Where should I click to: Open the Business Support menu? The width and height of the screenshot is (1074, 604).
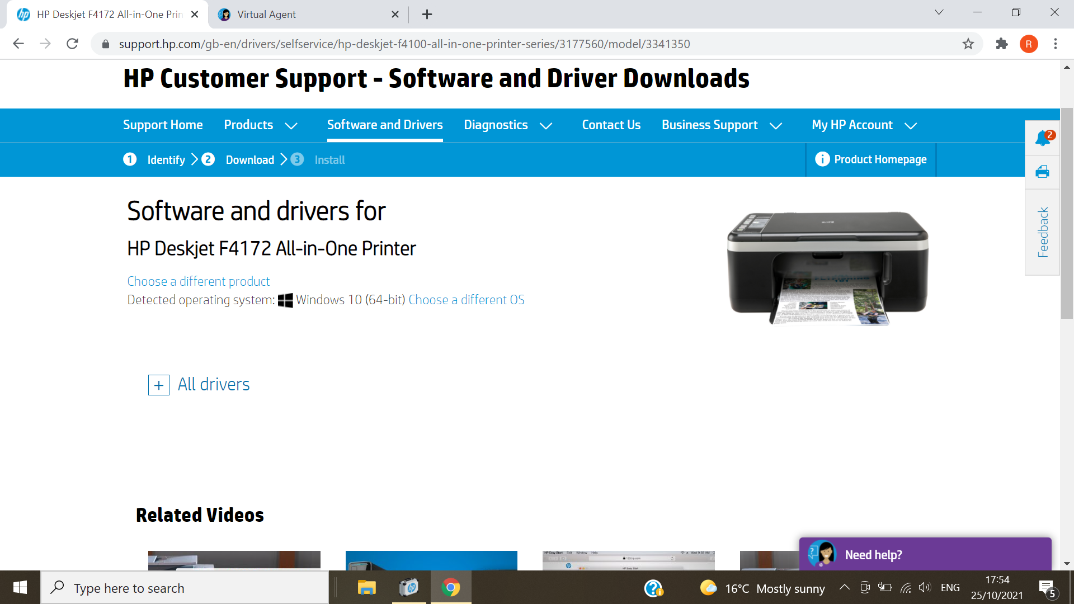pos(709,125)
